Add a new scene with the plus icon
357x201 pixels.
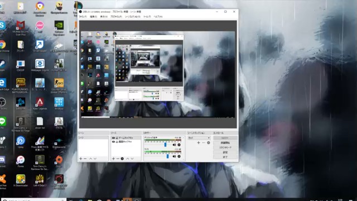pos(80,159)
